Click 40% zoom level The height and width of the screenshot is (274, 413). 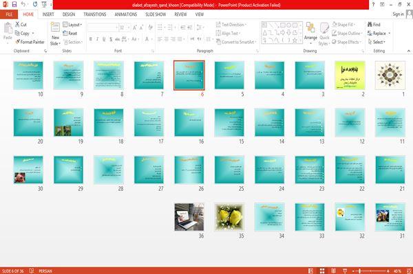(x=397, y=271)
